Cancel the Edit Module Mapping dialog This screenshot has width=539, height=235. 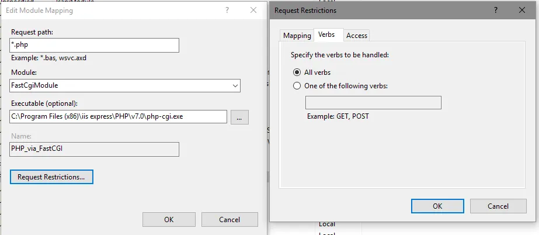[229, 220]
